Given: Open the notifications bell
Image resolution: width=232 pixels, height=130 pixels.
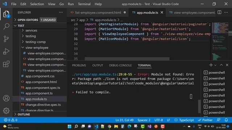Looking at the screenshot, I should [226, 120].
